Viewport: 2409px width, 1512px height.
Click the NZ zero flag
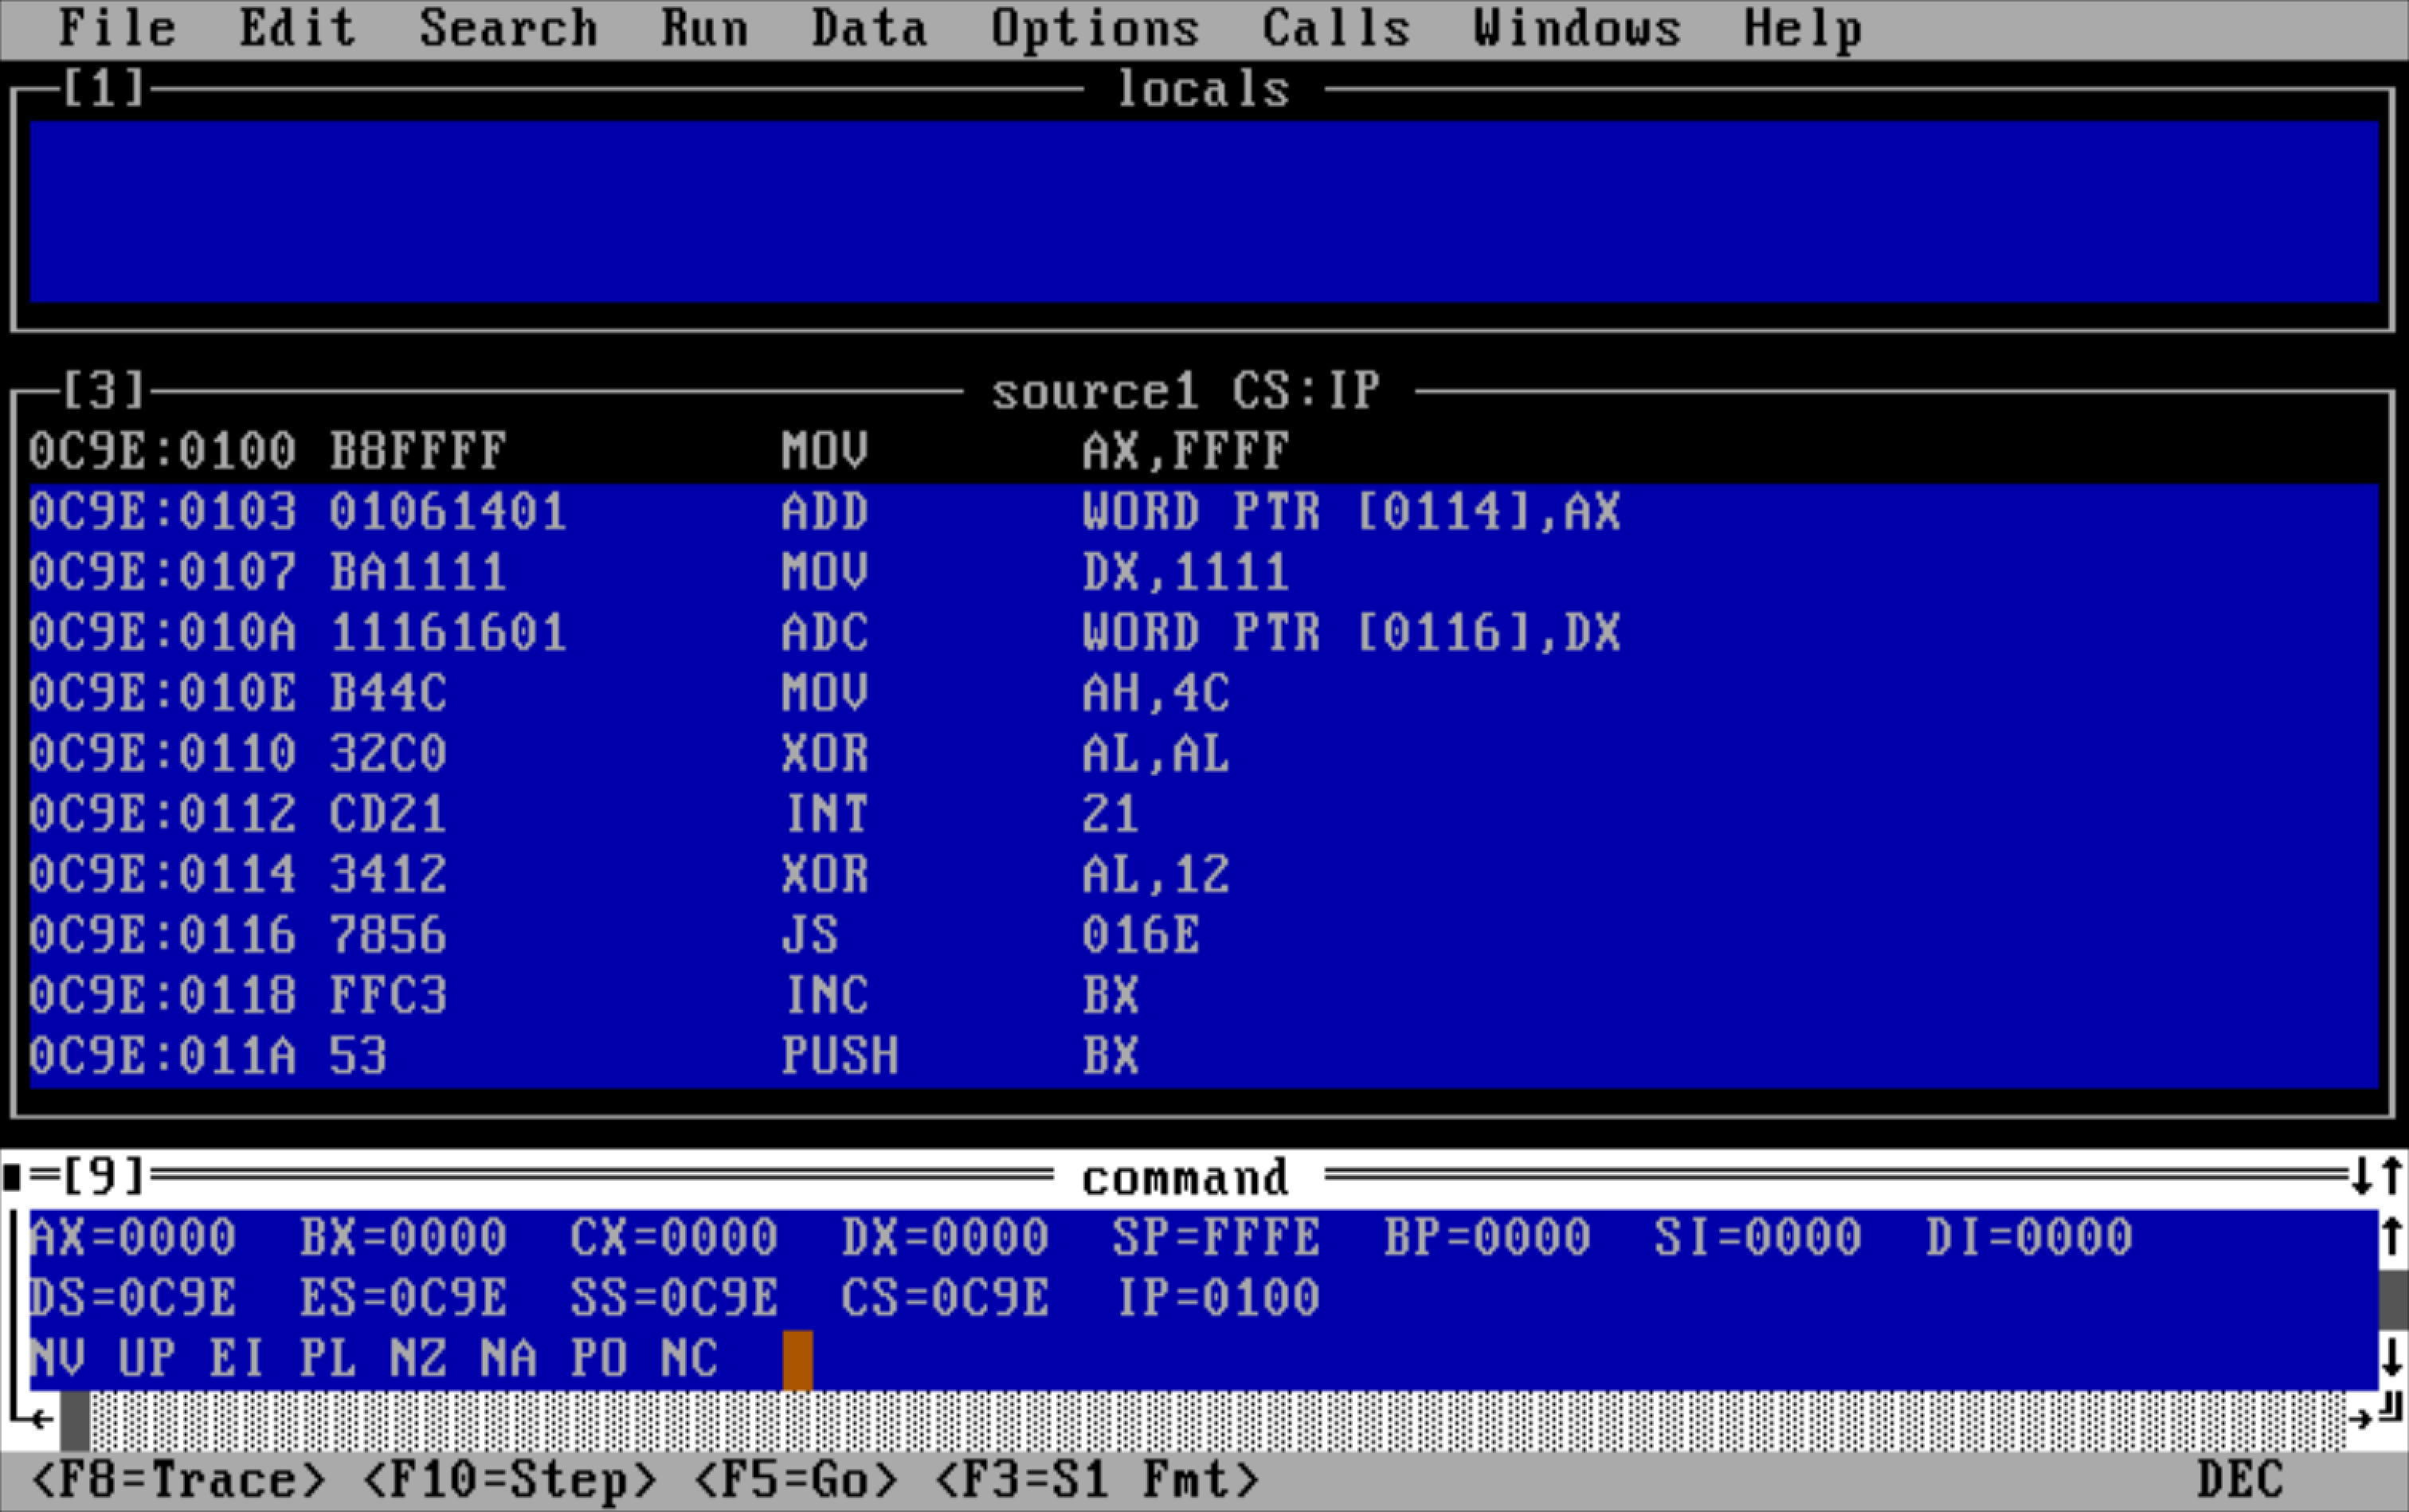pos(419,1358)
